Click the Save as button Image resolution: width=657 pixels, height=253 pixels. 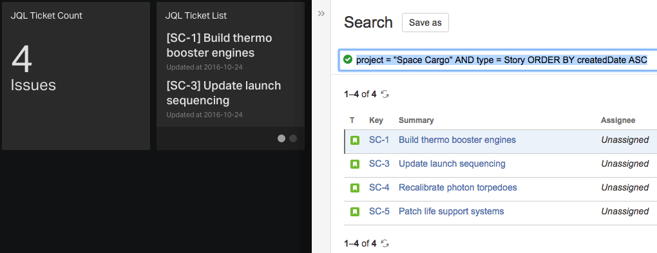coord(425,23)
